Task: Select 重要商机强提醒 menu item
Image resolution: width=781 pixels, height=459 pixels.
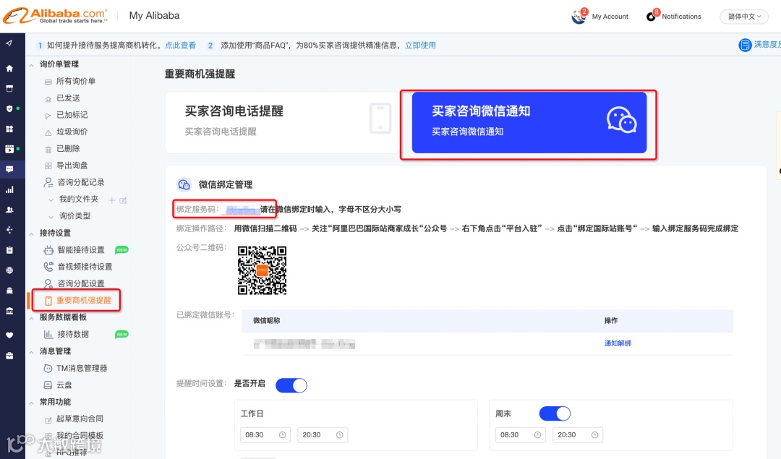Action: pyautogui.click(x=84, y=301)
